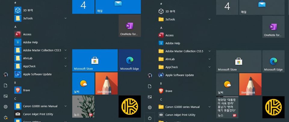Click the letter A header in left list
289x122 pixels.
click(15, 27)
